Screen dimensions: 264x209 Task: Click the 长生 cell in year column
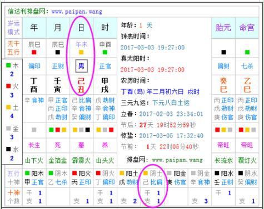pos(34,145)
